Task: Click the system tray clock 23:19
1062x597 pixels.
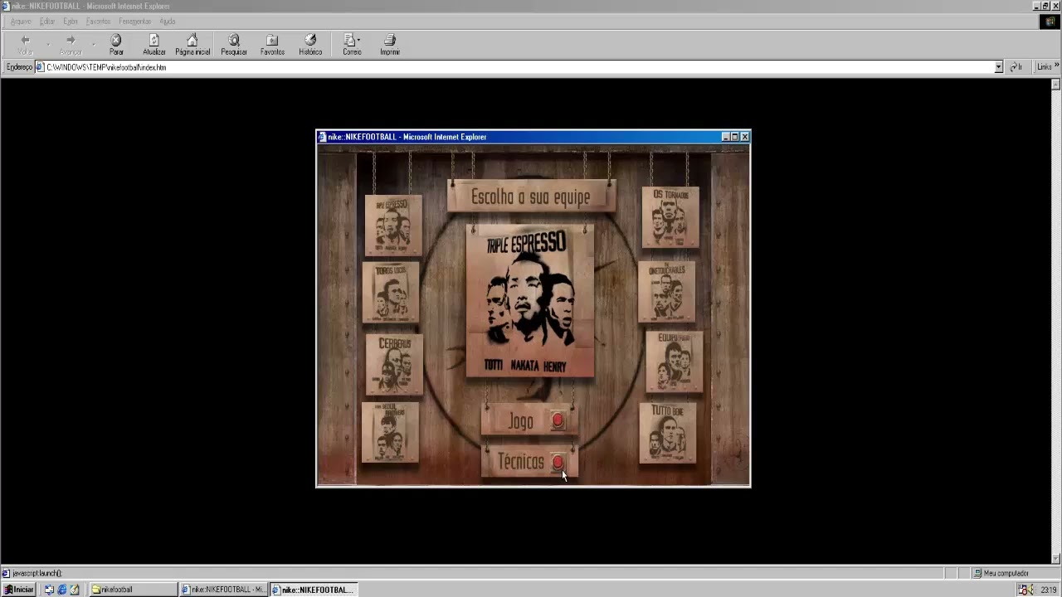Action: pyautogui.click(x=1049, y=590)
